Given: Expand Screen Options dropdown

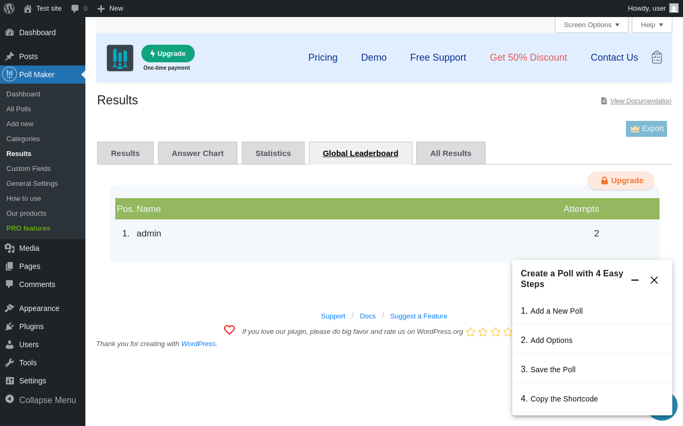Looking at the screenshot, I should click(592, 25).
